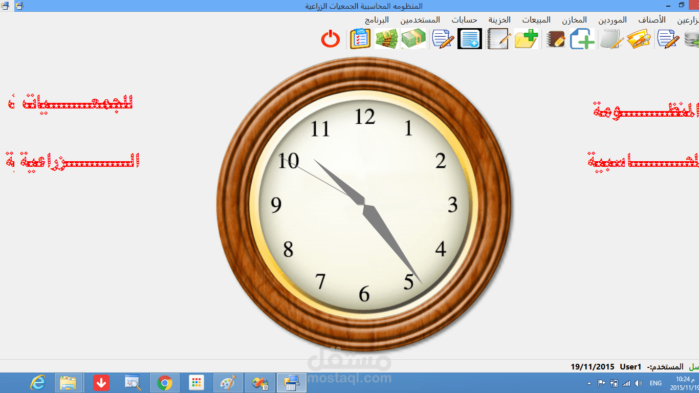The width and height of the screenshot is (699, 393).
Task: Click the المستخدم:- status bar label
Action: tap(665, 367)
